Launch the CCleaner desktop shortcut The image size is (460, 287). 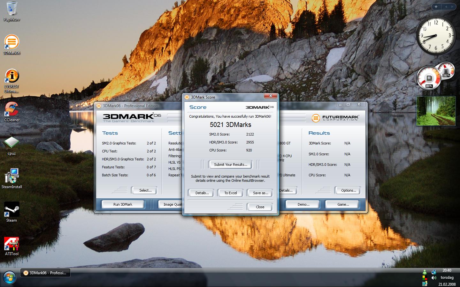click(12, 112)
